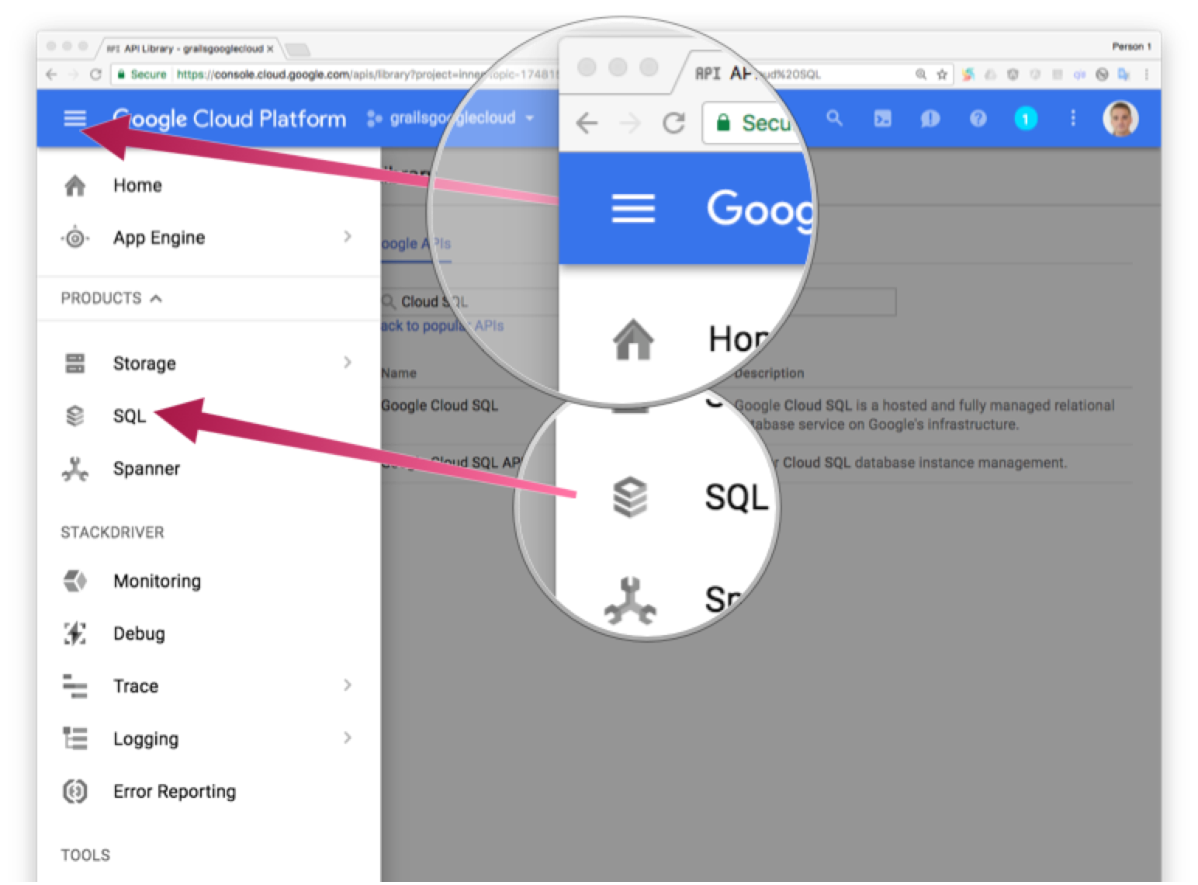
Task: Open the Chrome three-dot menu
Action: (x=1146, y=75)
